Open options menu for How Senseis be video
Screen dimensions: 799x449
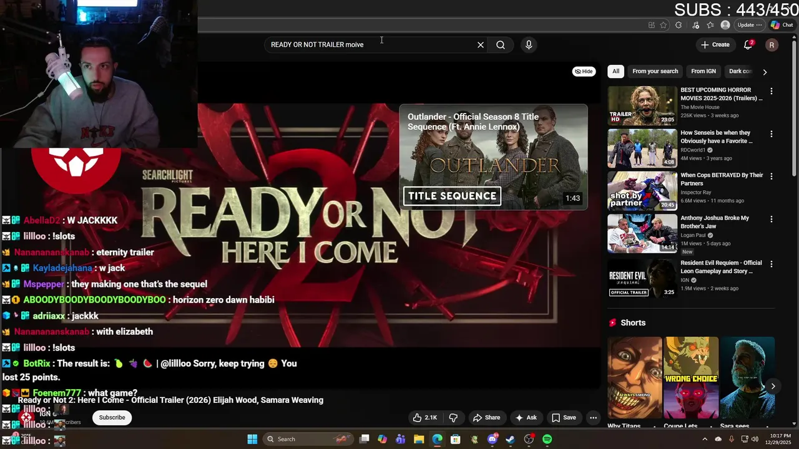(772, 134)
